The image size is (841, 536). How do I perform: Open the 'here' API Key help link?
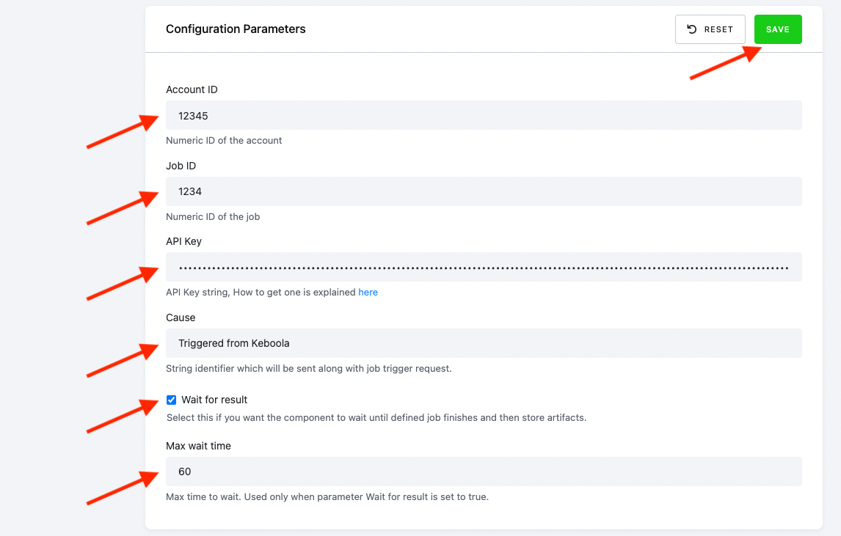(368, 292)
